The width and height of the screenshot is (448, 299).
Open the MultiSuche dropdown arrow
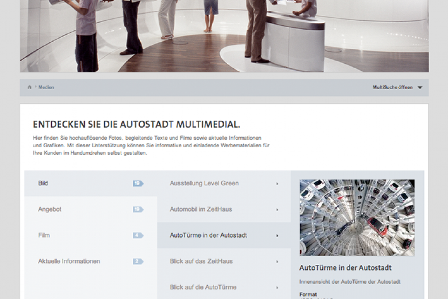(420, 88)
